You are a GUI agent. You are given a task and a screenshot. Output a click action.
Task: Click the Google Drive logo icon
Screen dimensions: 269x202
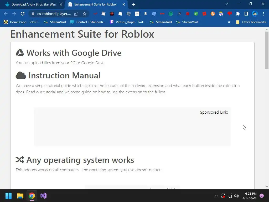click(x=20, y=53)
